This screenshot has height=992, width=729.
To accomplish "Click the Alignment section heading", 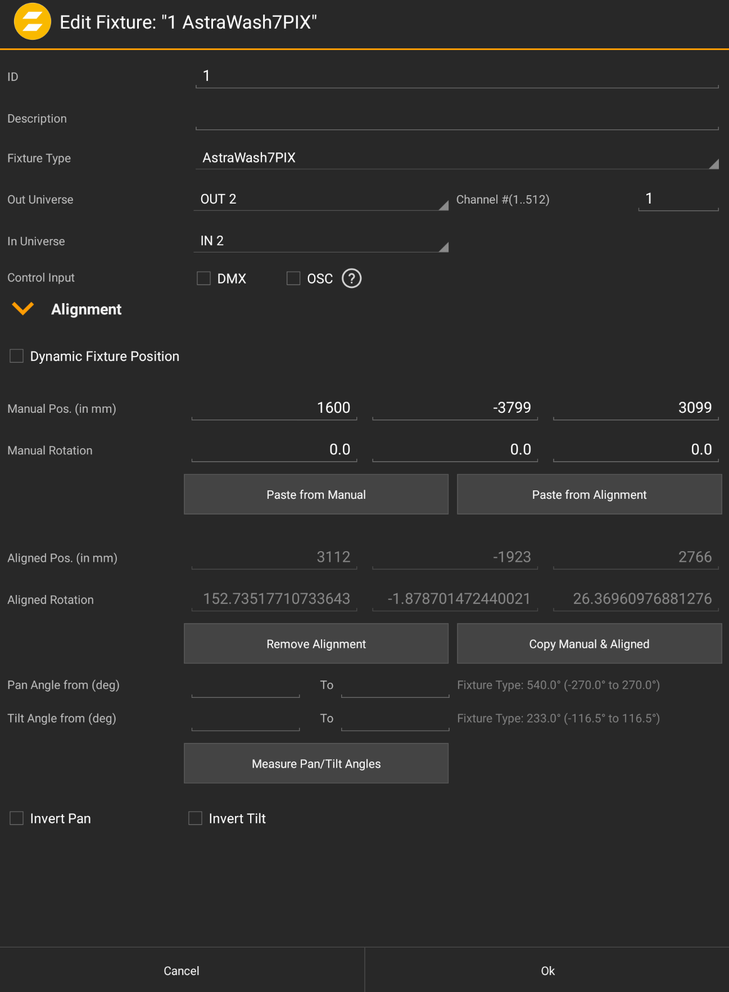I will click(86, 309).
